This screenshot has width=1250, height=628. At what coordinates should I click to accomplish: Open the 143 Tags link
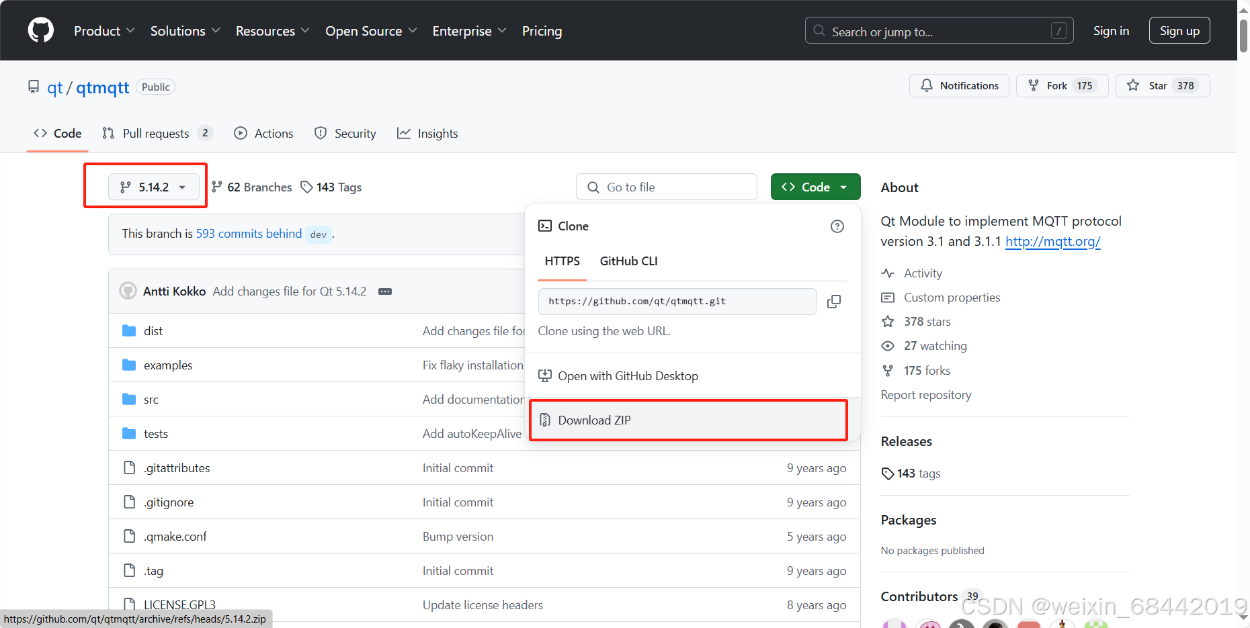[x=331, y=187]
